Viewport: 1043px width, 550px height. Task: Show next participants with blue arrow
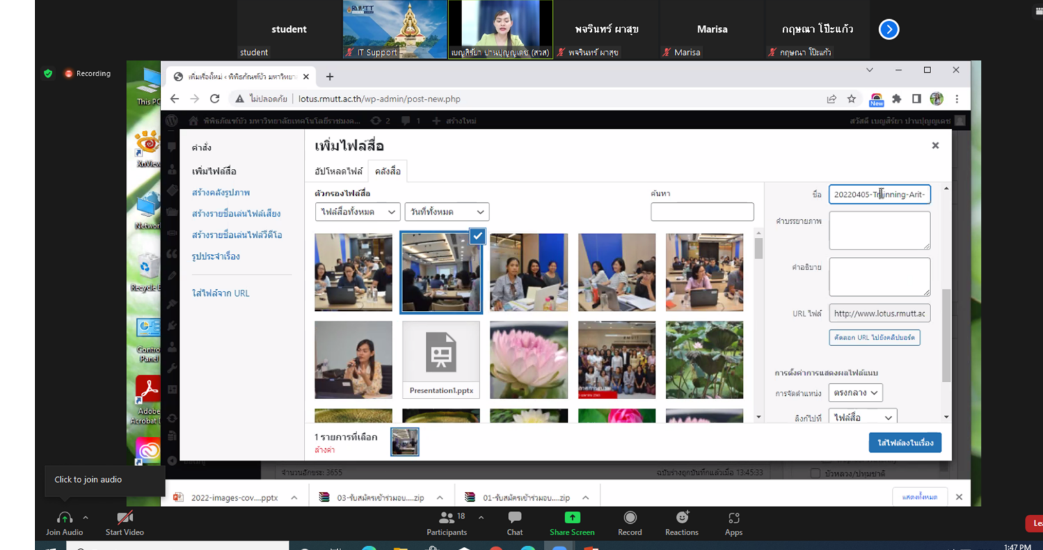coord(889,29)
